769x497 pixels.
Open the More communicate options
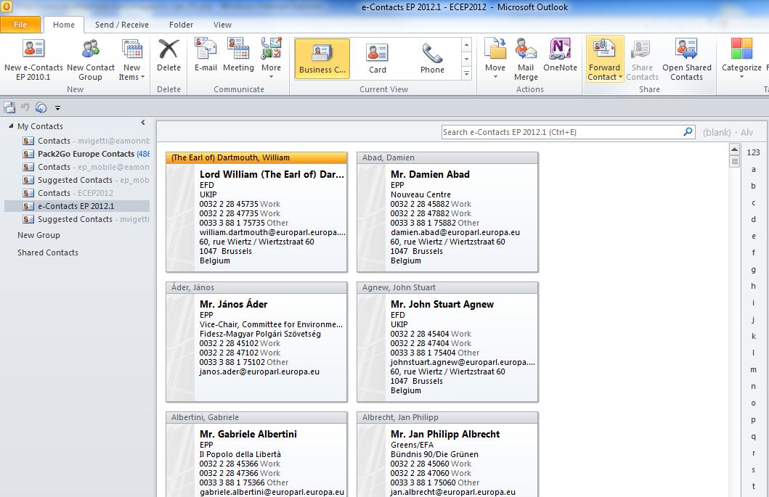click(271, 58)
